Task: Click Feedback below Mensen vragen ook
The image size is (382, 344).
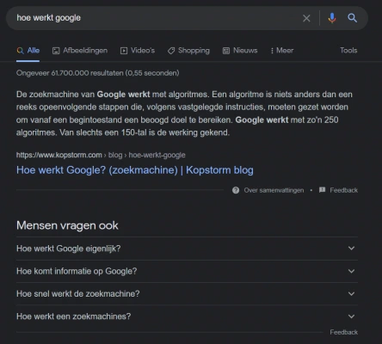Action: [x=343, y=332]
